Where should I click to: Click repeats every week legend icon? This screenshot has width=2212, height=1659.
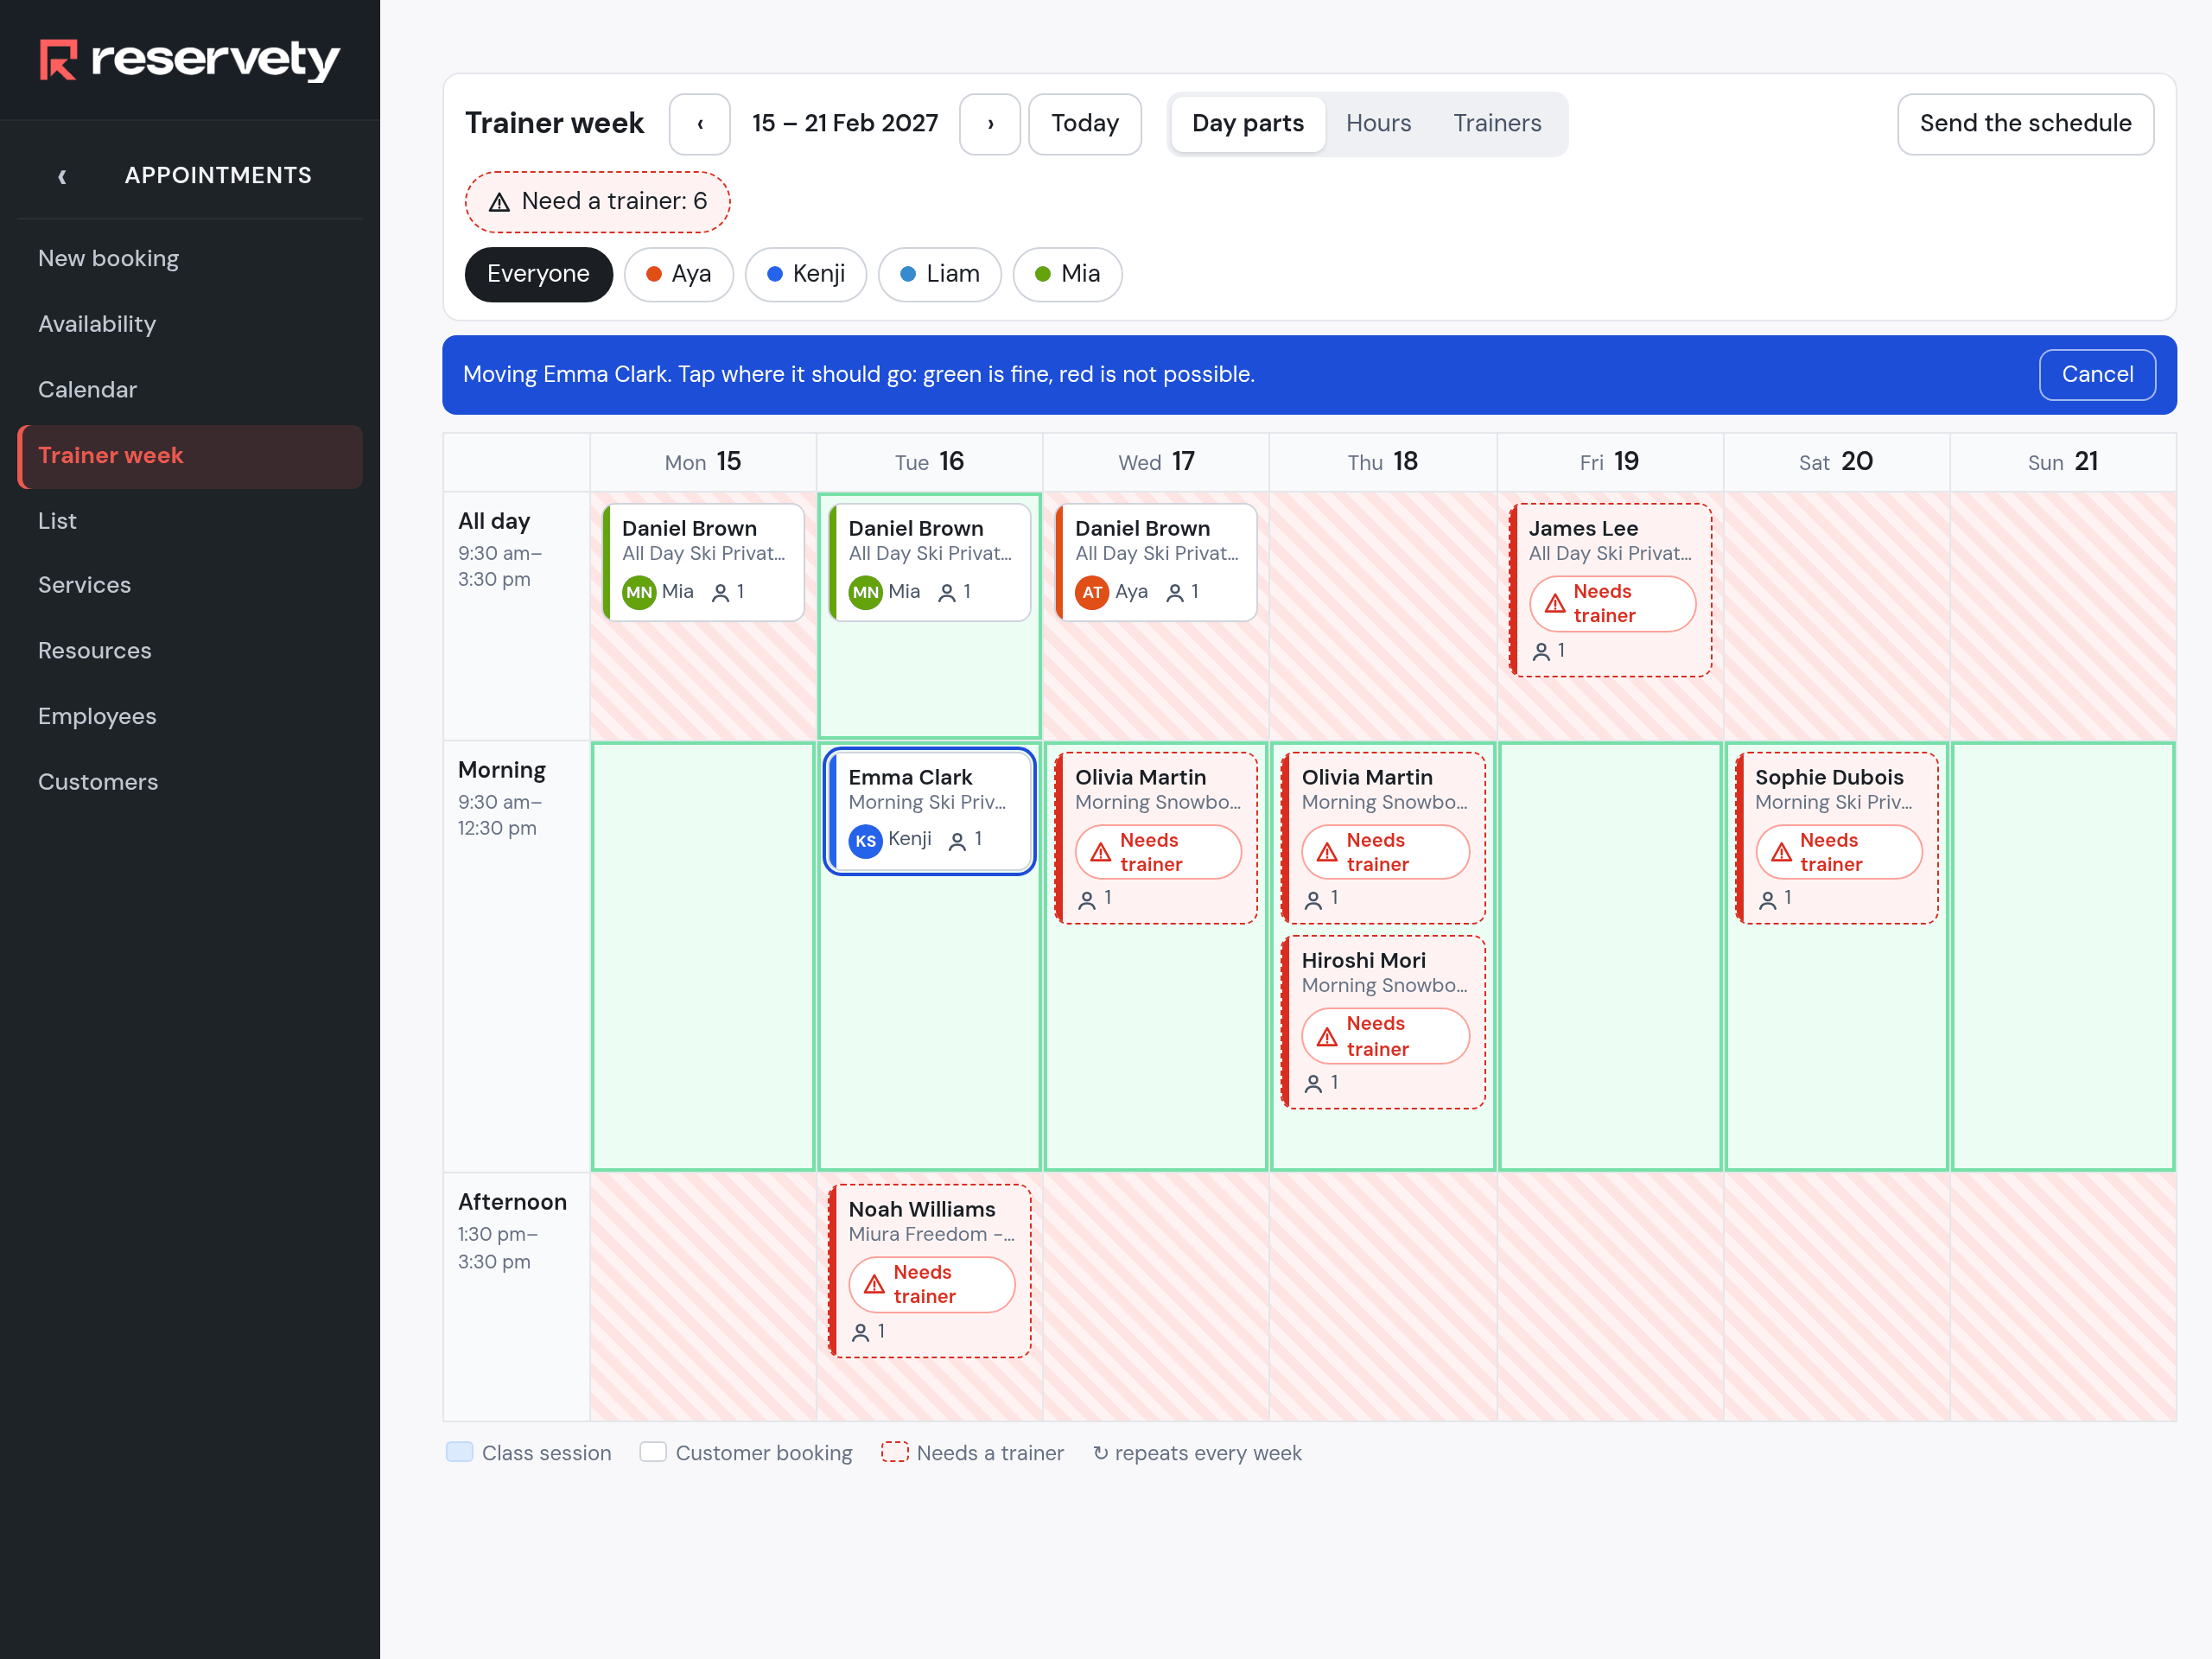pos(1100,1453)
